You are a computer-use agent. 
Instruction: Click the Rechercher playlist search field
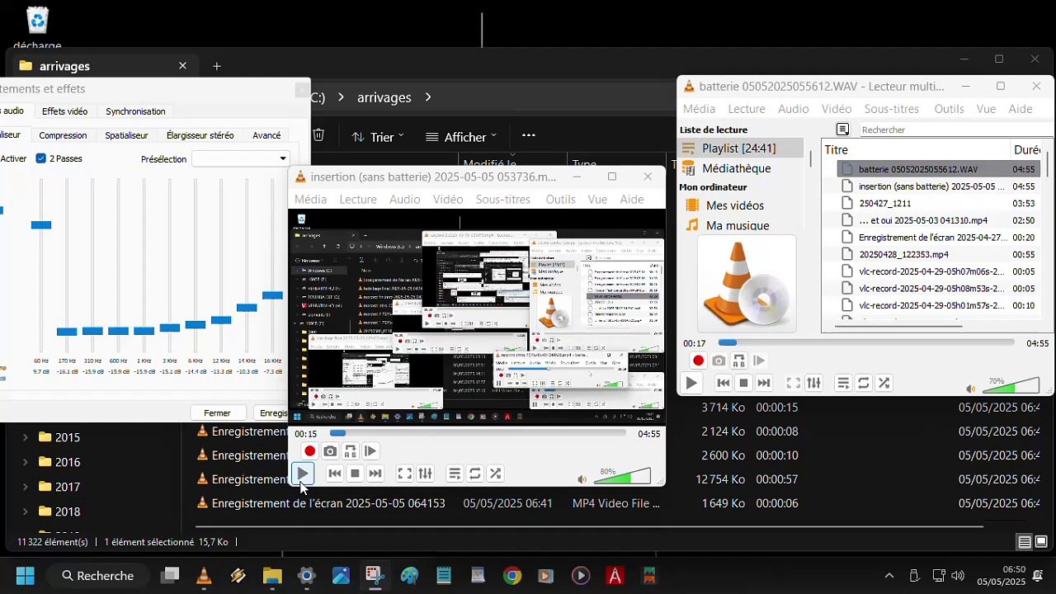pyautogui.click(x=955, y=130)
